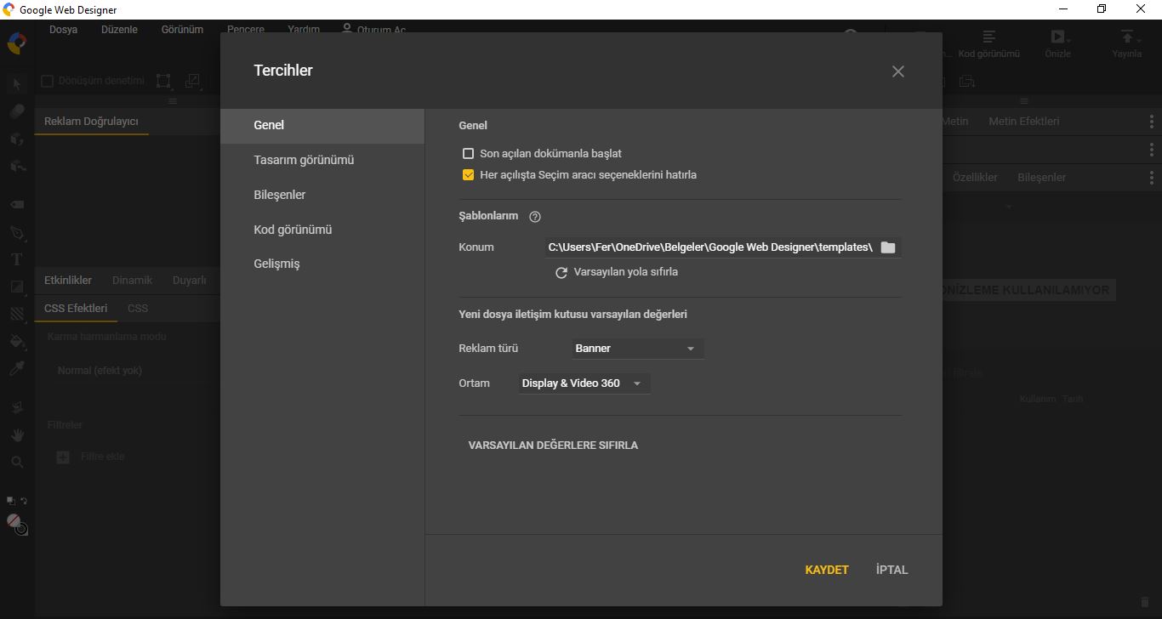Switch to Reklam Doğrulayıcı tab

[x=91, y=122]
